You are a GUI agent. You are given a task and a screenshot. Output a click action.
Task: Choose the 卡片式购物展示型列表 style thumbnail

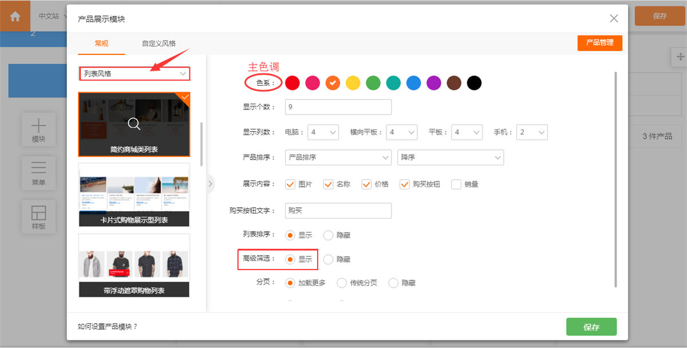tap(134, 195)
